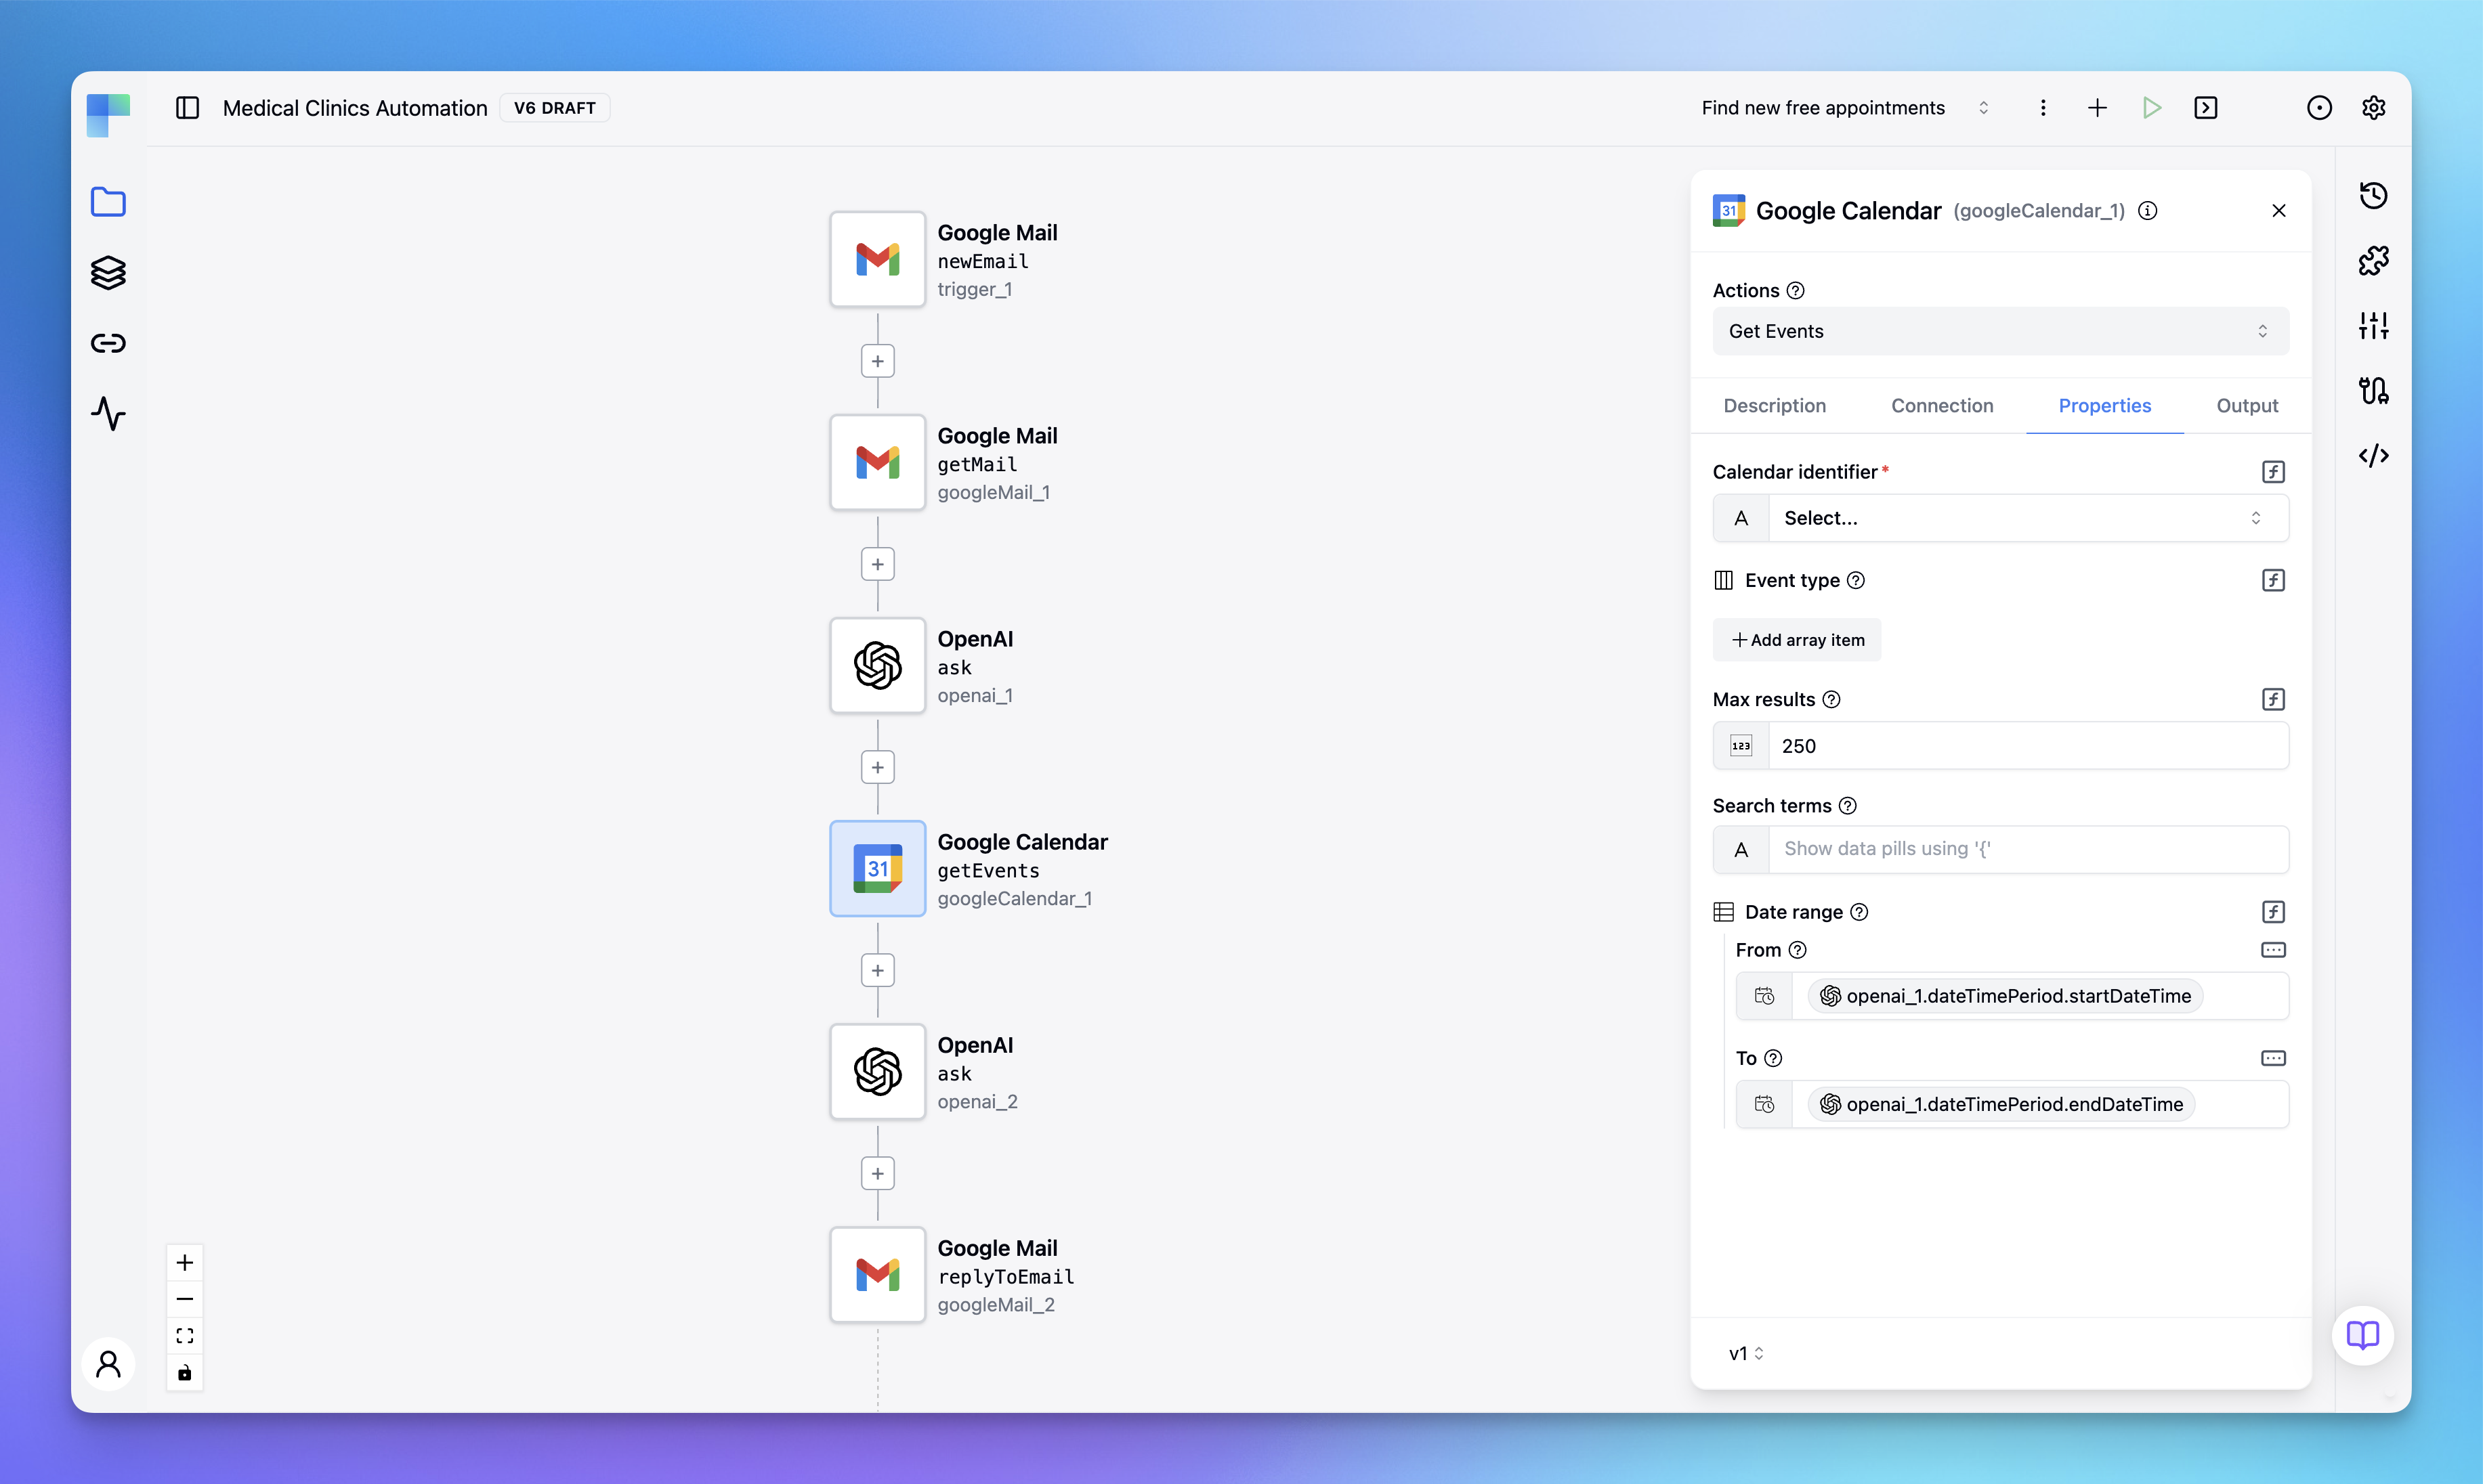Open the Find new free appointments workflow selector

[x=1844, y=108]
